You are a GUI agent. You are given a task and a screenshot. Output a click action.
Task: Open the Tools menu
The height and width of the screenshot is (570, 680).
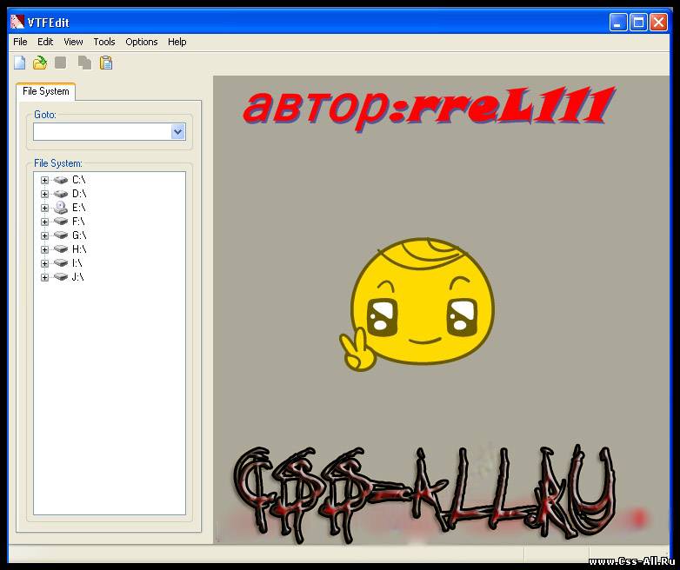coord(104,42)
